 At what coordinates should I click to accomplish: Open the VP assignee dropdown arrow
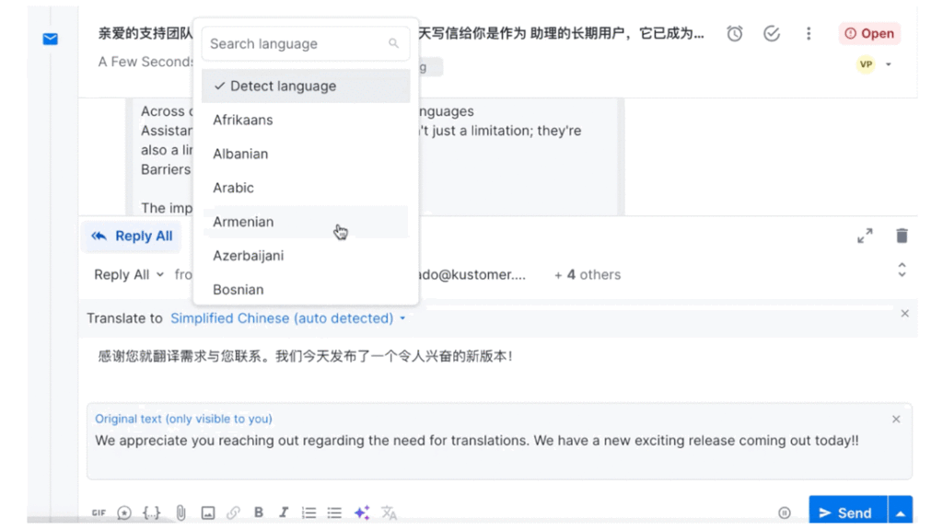(889, 64)
